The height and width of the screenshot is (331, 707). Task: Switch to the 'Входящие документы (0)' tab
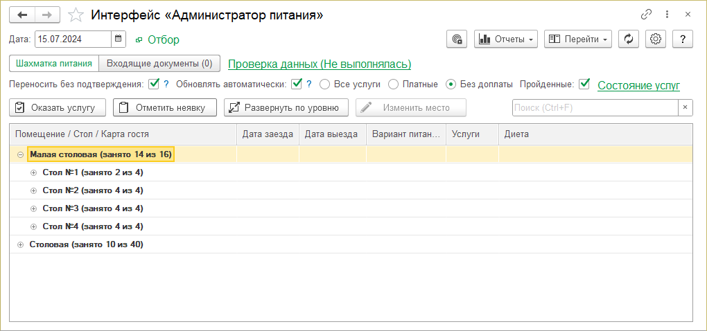click(x=159, y=64)
